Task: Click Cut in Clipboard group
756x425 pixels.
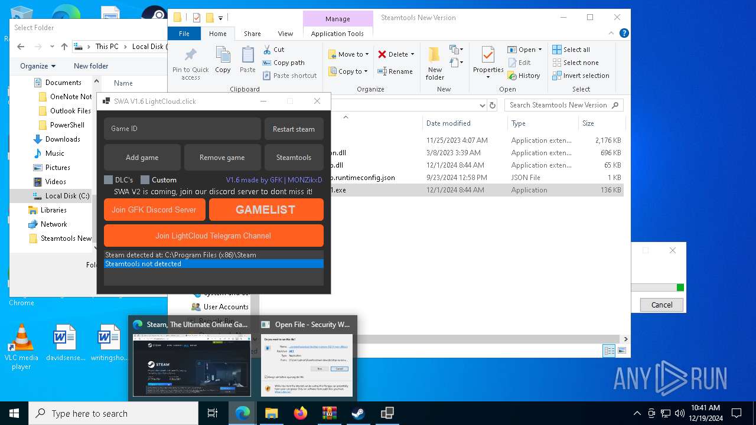Action: 273,50
